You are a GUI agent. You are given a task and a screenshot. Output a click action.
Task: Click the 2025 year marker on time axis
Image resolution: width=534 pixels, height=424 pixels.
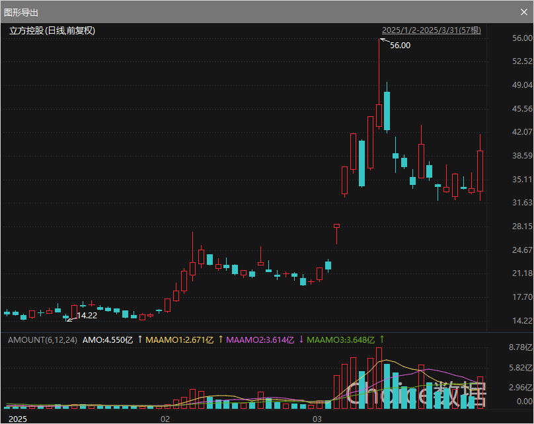(18, 419)
